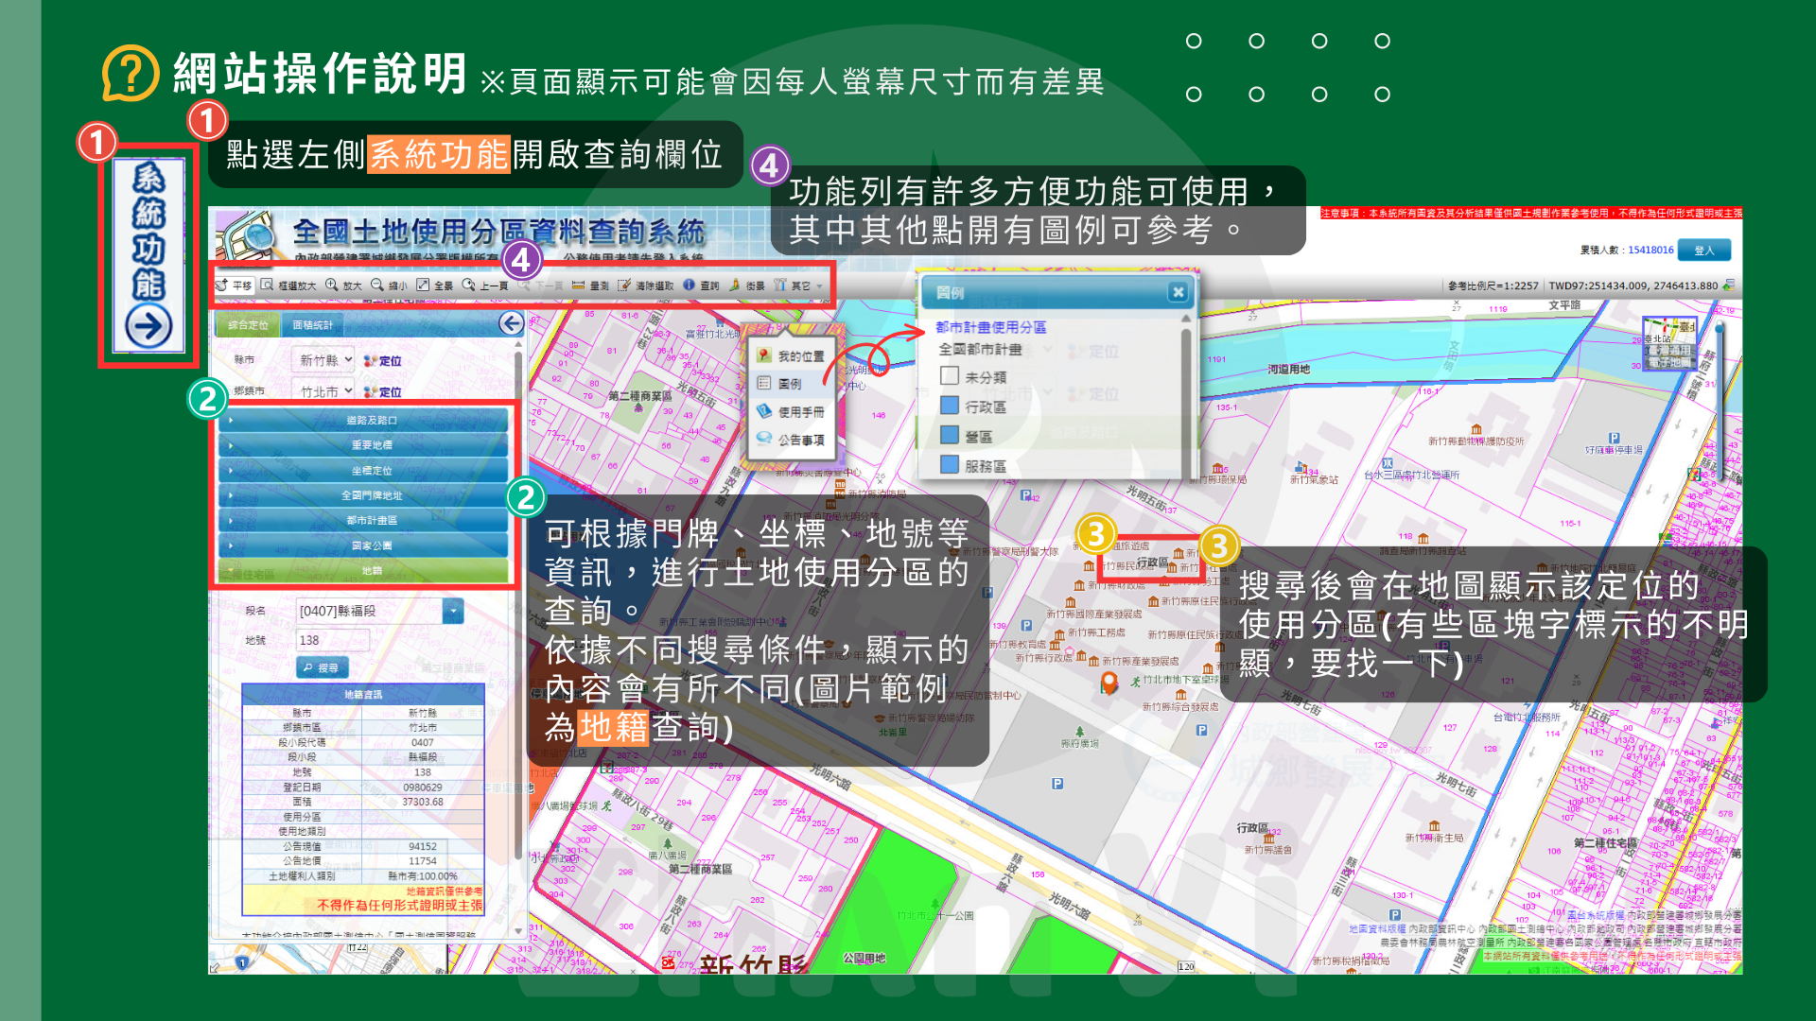Click the 行政區 legend swatch

pyautogui.click(x=950, y=406)
